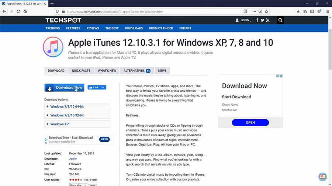
Task: Click the browser forward arrow
Action: [x=11, y=11]
